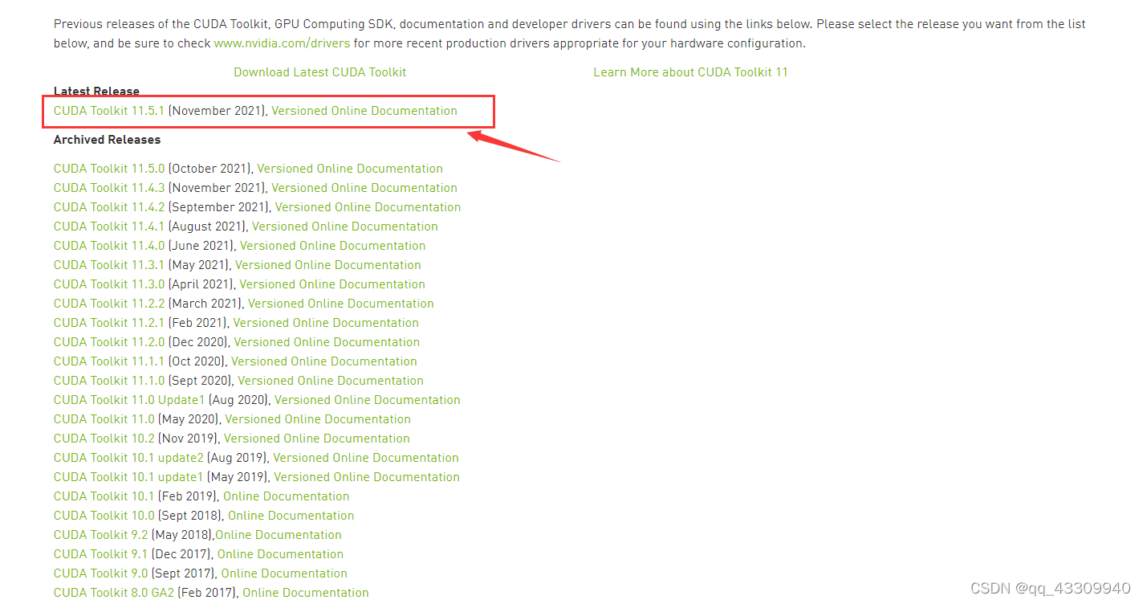Select CUDA Toolkit 9.0 link
Viewport: 1143px width, 604px height.
(x=101, y=573)
